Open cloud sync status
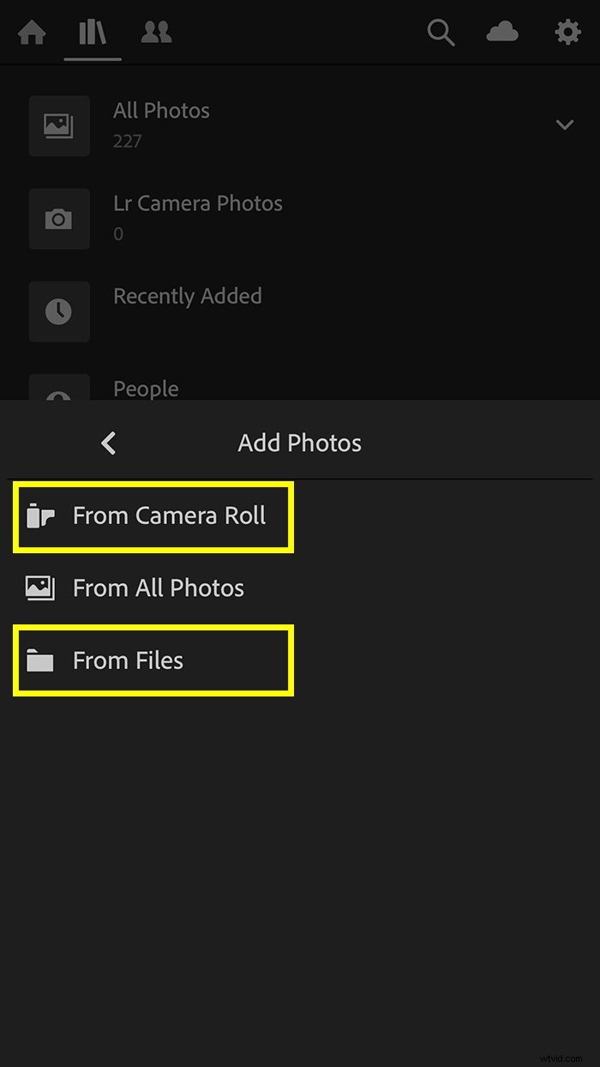Screen dimensions: 600x1067 pyautogui.click(x=503, y=33)
